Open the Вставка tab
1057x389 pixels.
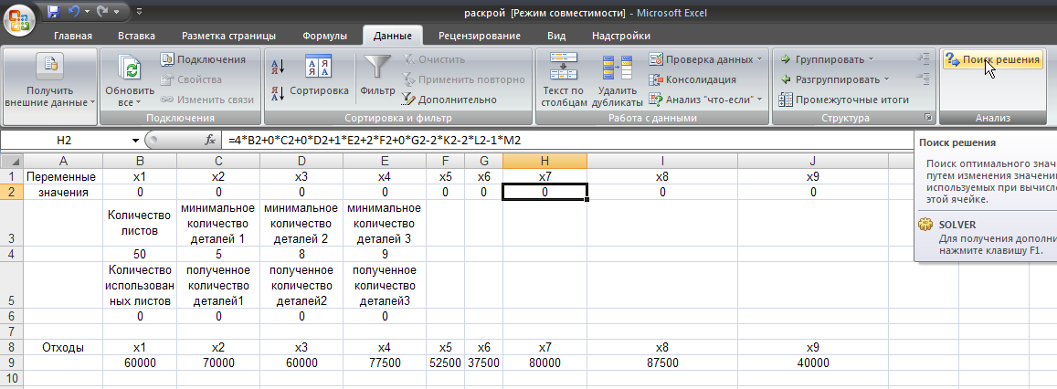coord(136,36)
